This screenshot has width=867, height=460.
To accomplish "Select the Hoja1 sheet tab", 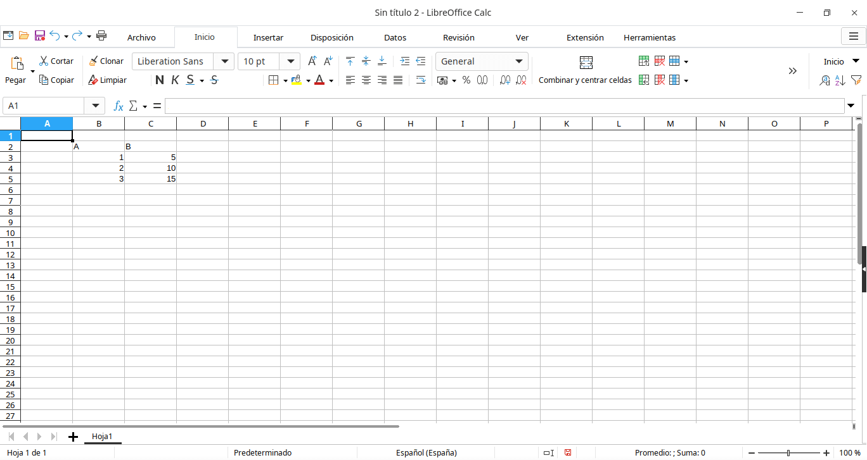I will click(102, 437).
